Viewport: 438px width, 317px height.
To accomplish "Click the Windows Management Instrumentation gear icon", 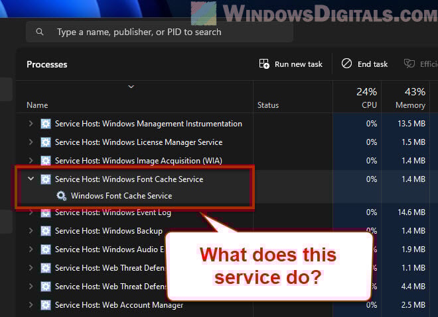I will [x=46, y=123].
